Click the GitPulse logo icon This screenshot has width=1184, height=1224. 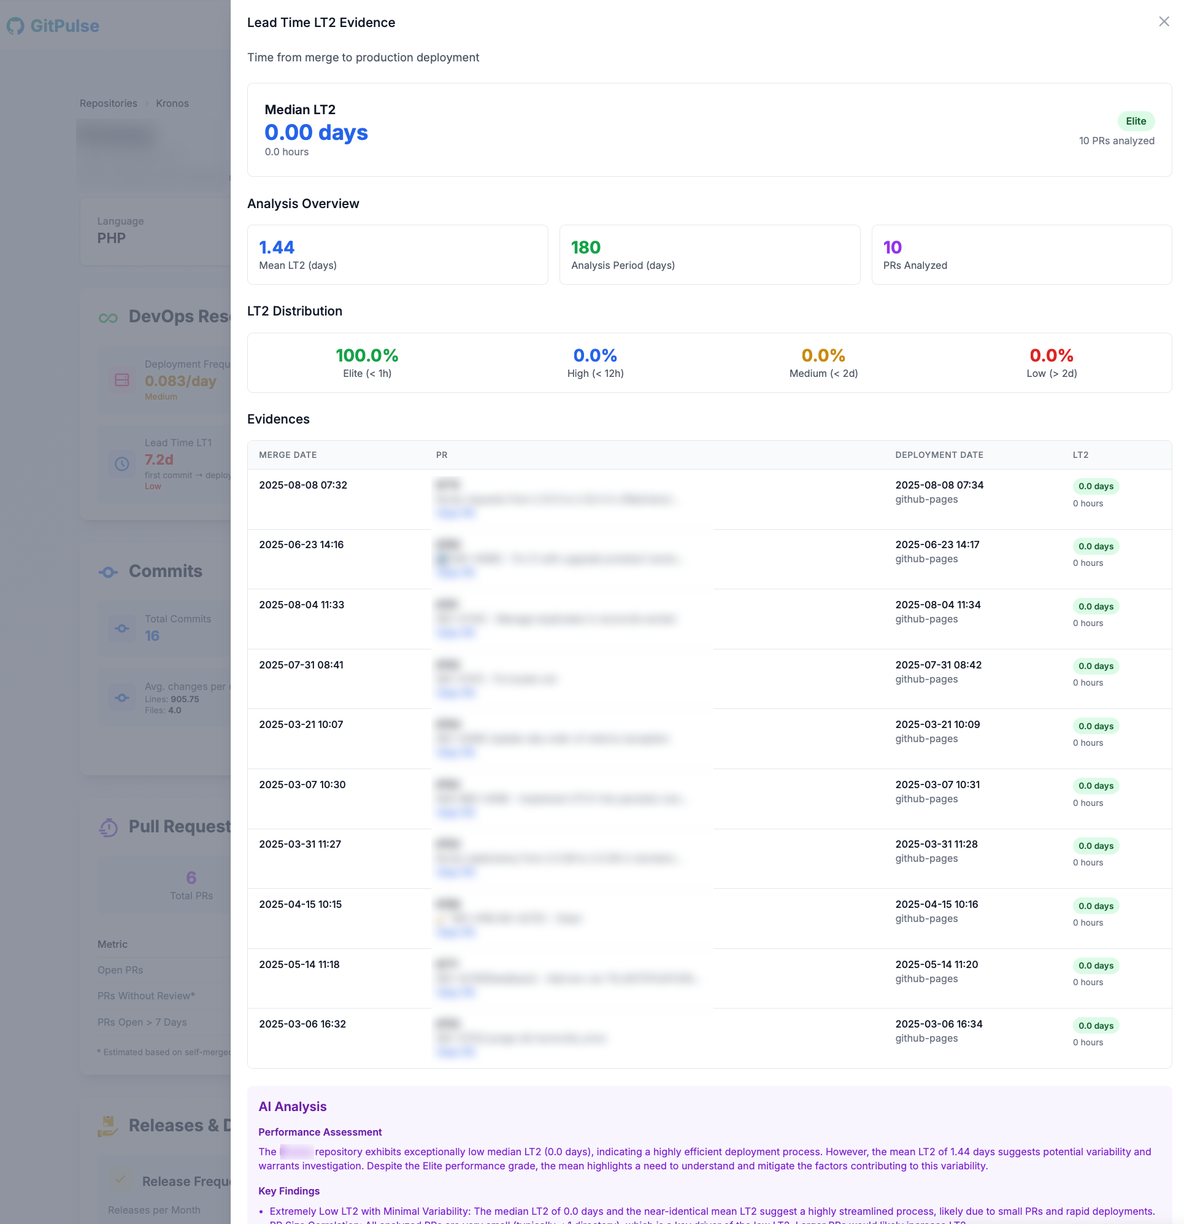pos(15,26)
